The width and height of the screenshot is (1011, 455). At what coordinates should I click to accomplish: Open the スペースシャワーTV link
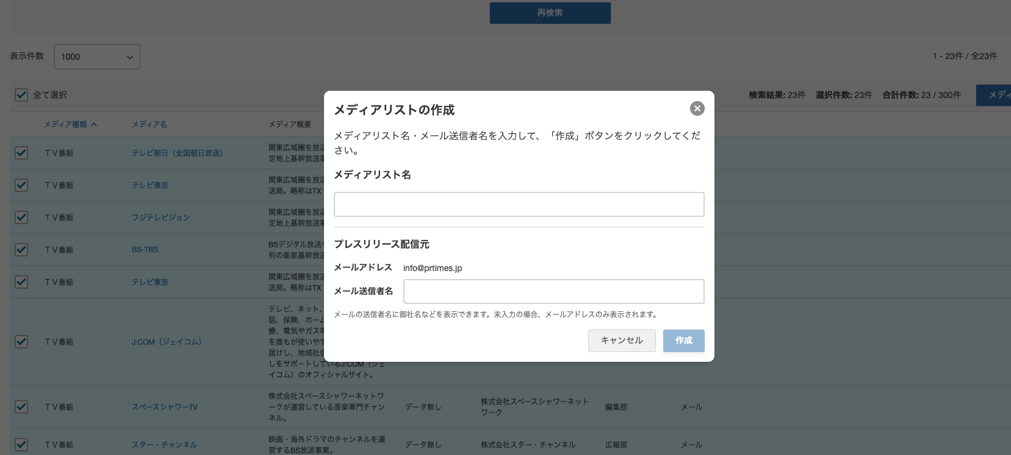165,407
